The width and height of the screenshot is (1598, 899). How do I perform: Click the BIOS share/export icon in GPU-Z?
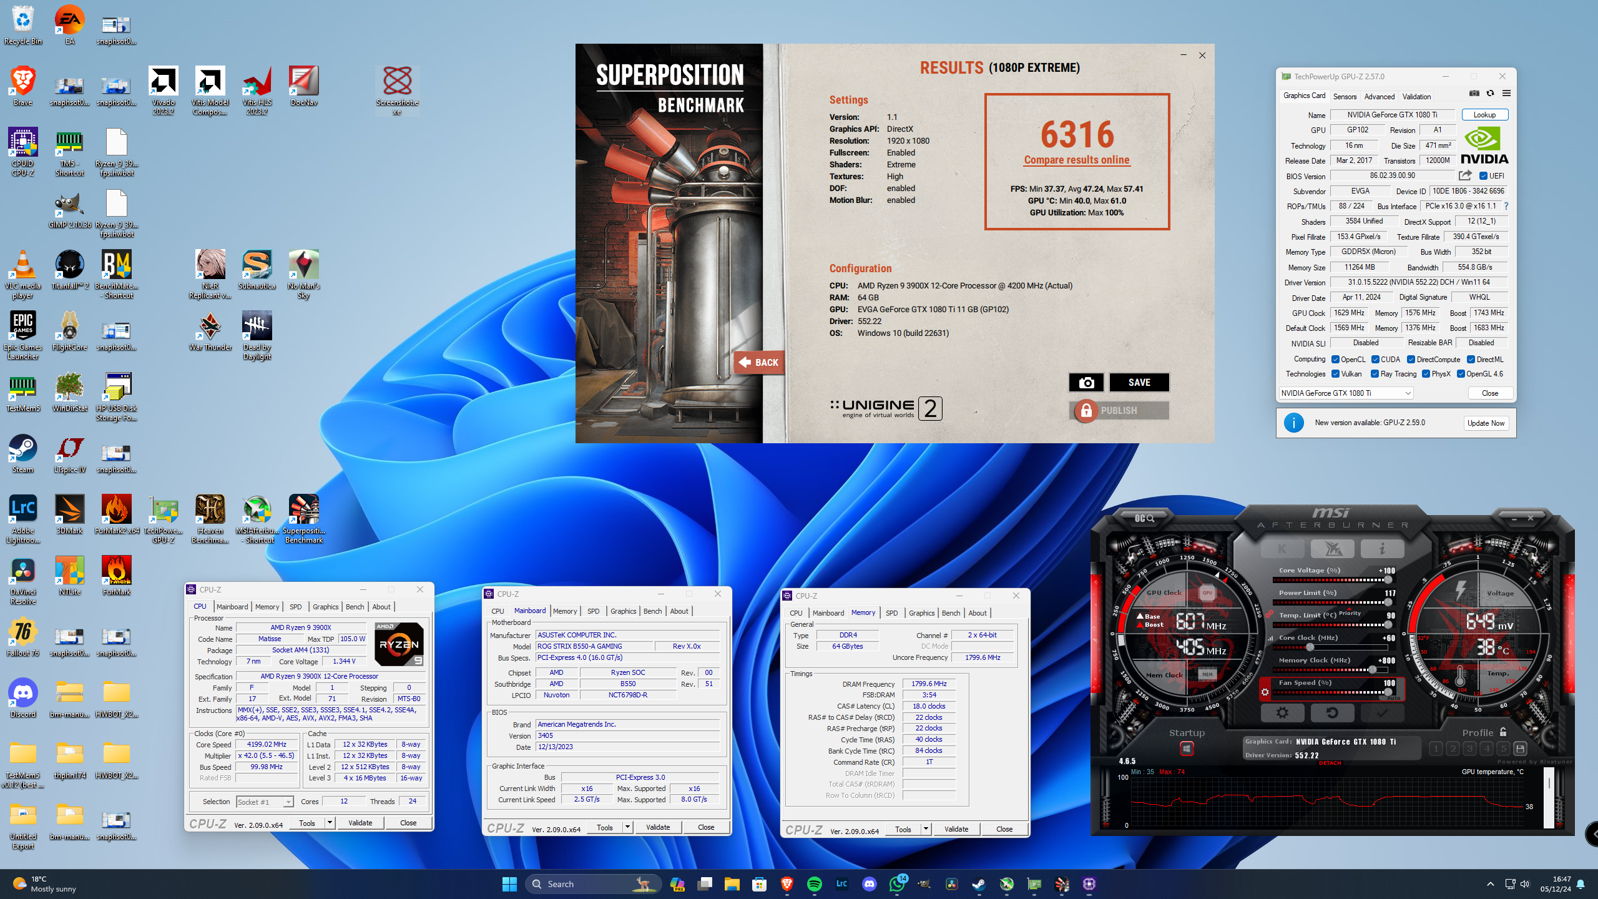1465,175
